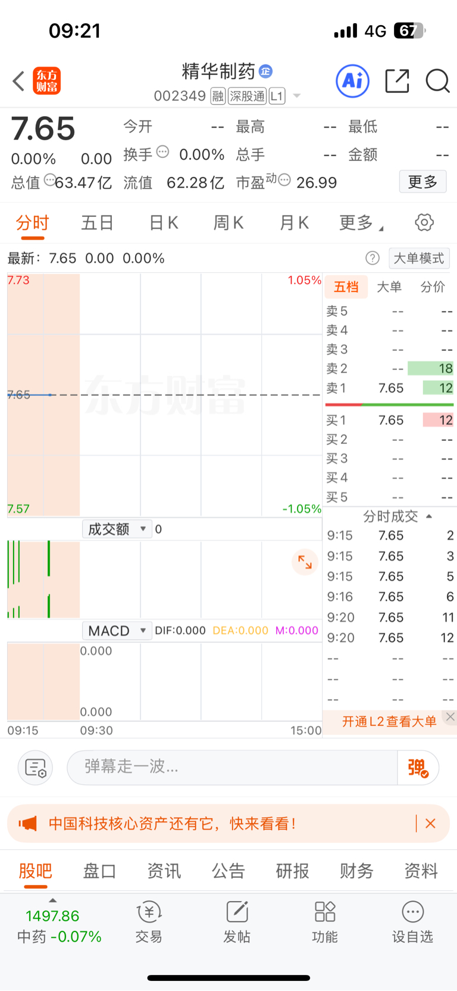Open the 财务 tab

click(356, 871)
